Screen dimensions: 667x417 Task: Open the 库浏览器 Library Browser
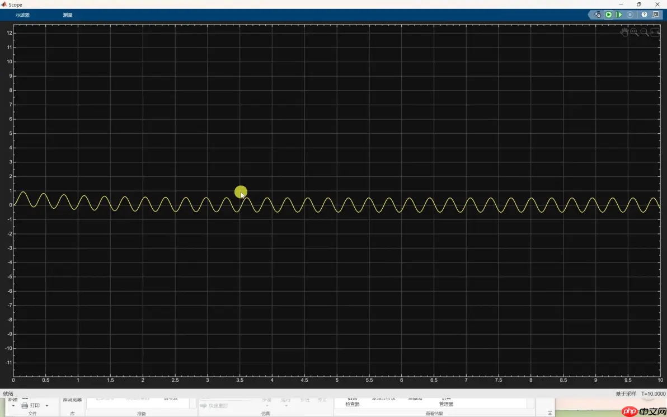click(x=72, y=400)
